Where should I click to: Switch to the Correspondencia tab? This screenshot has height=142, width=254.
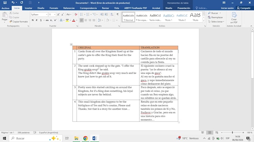pyautogui.click(x=88, y=8)
